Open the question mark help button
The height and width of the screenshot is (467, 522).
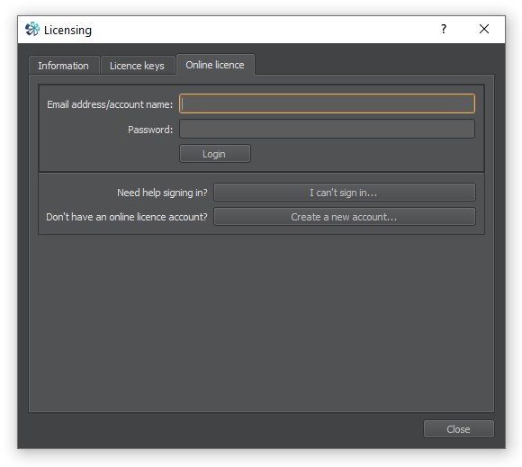[444, 29]
